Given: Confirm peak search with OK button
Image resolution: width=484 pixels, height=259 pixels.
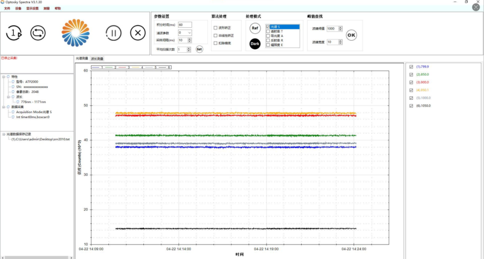Looking at the screenshot, I should coord(351,35).
